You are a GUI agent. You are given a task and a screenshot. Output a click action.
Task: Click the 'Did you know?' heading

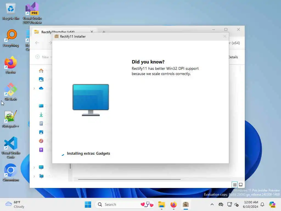tap(148, 62)
